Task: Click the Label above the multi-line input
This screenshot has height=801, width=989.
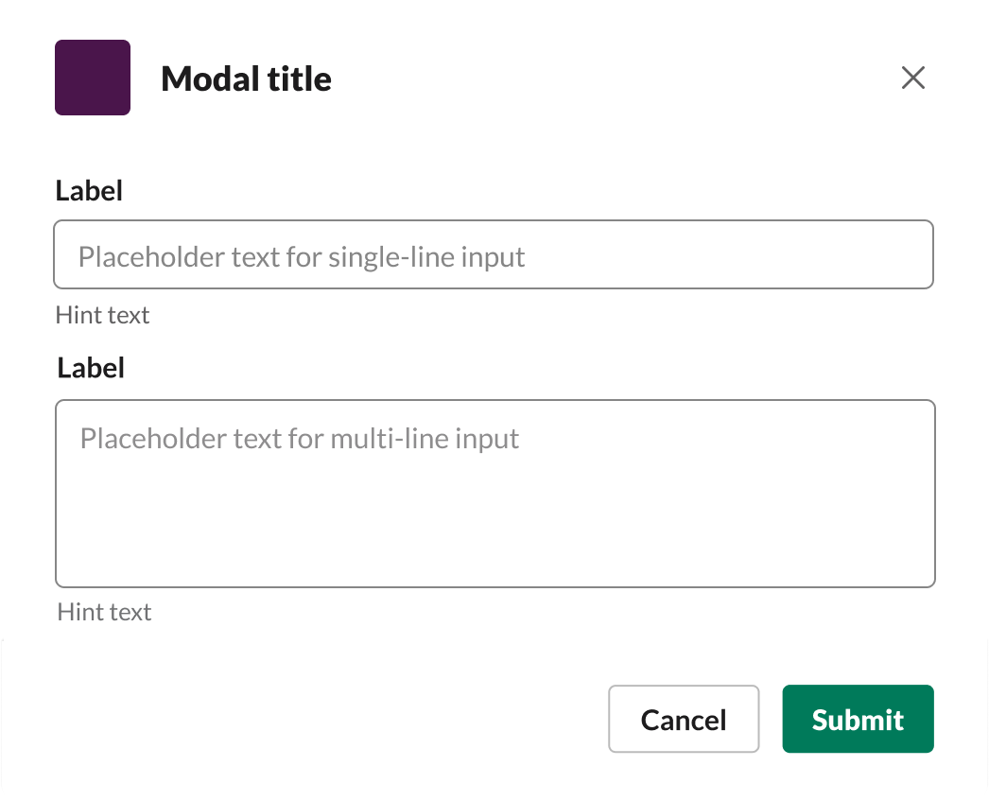Action: pyautogui.click(x=91, y=368)
